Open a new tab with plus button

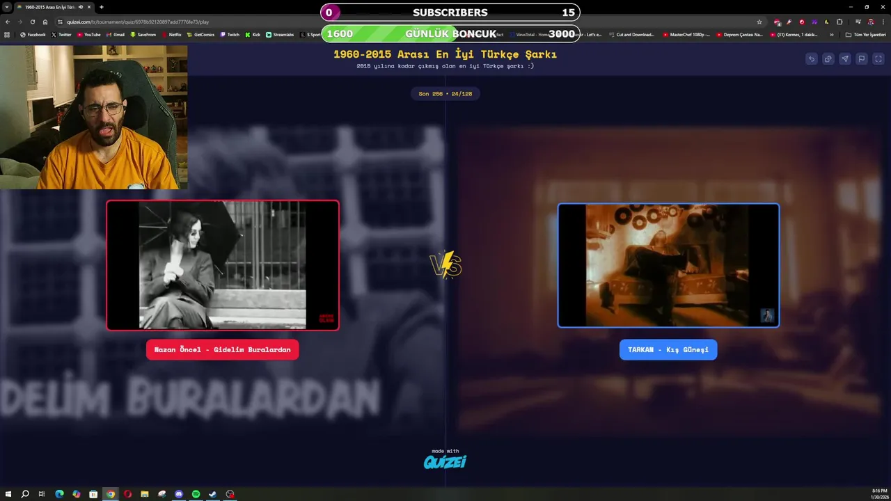(x=102, y=7)
